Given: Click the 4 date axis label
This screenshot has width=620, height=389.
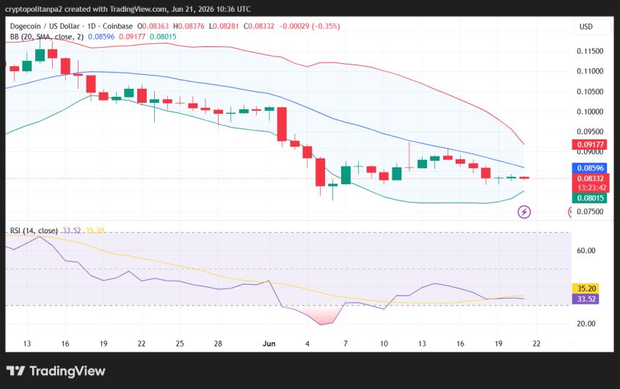Looking at the screenshot, I should [x=307, y=343].
